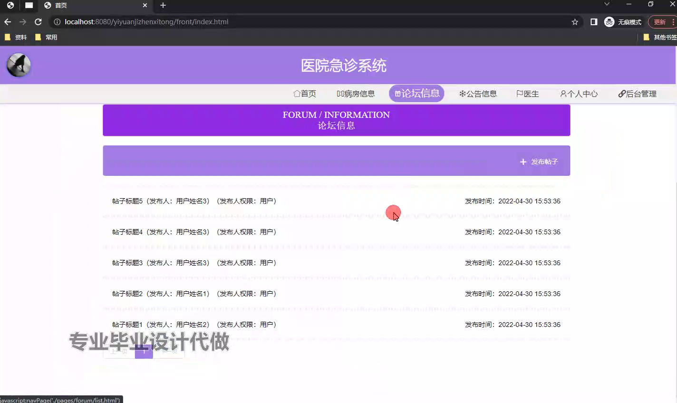677x403 pixels.
Task: Open post 帖子标题5
Action: pyautogui.click(x=336, y=201)
